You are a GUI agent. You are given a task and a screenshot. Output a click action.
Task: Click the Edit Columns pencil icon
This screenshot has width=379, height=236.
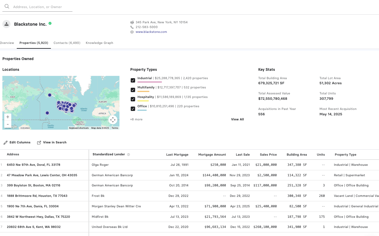pos(6,142)
